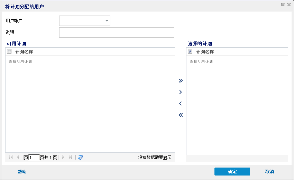
Task: Click 没有可用计划 text in 可用计划 list
Action: 20,61
